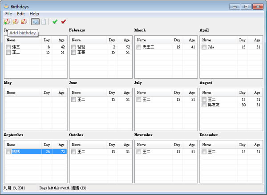Click the blank page toolbar icon
Viewport: 267px width, 195px height.
pos(44,22)
